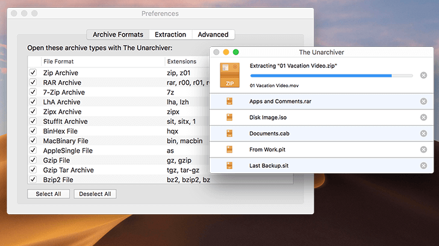Open the Extraction tab

coord(170,34)
